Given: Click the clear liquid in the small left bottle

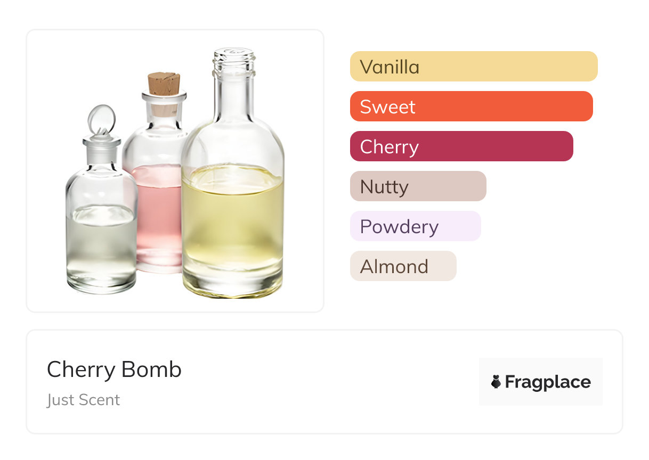Looking at the screenshot, I should [x=101, y=245].
